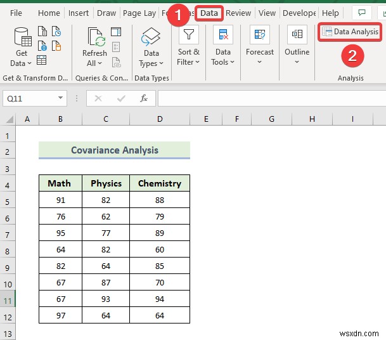Screen dimensions: 386x340
Task: Click the formula bar Cancel X icon
Action: (x=98, y=98)
